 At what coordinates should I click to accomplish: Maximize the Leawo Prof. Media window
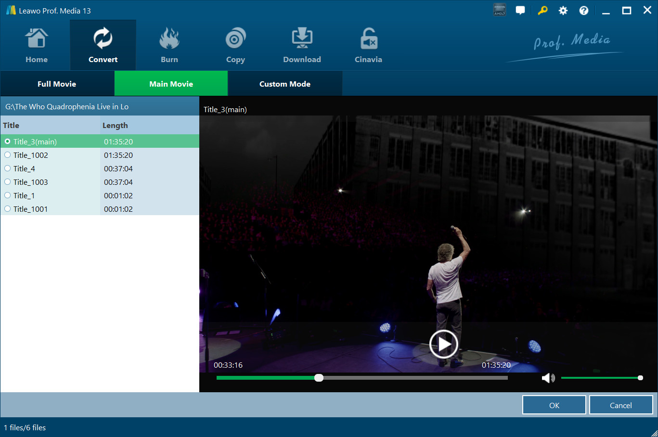627,10
